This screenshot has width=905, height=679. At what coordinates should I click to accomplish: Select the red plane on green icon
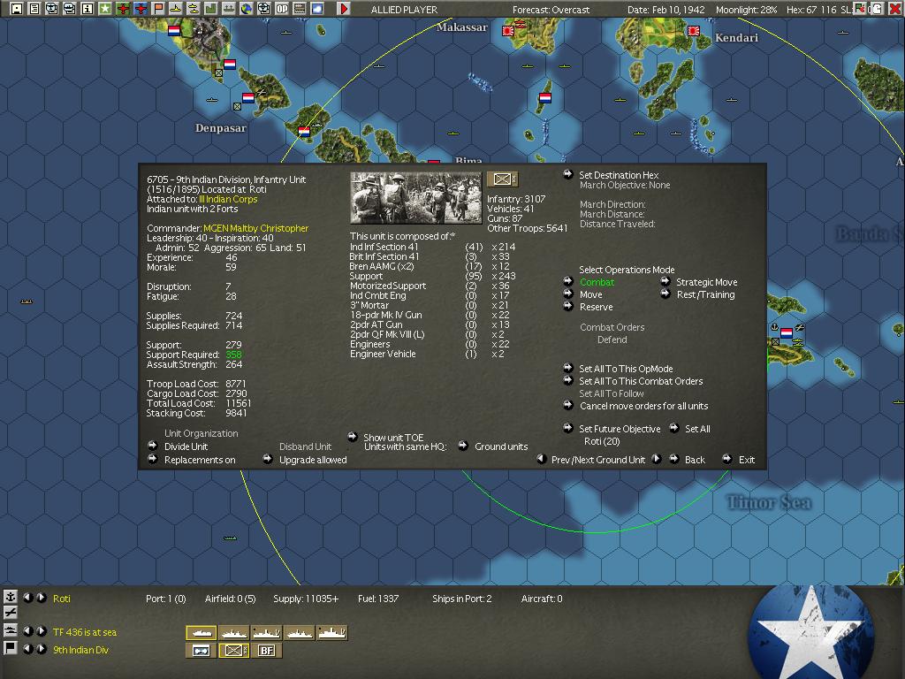pos(122,9)
